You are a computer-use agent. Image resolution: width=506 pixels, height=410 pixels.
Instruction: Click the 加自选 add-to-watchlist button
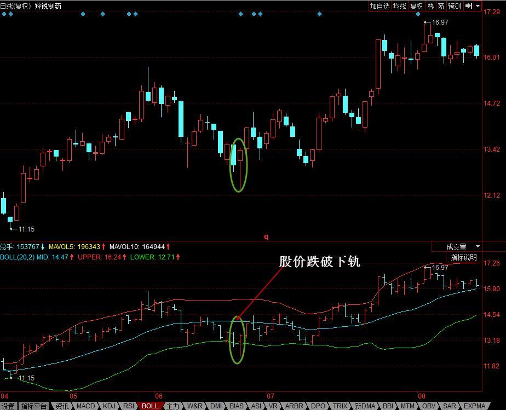[x=380, y=6]
